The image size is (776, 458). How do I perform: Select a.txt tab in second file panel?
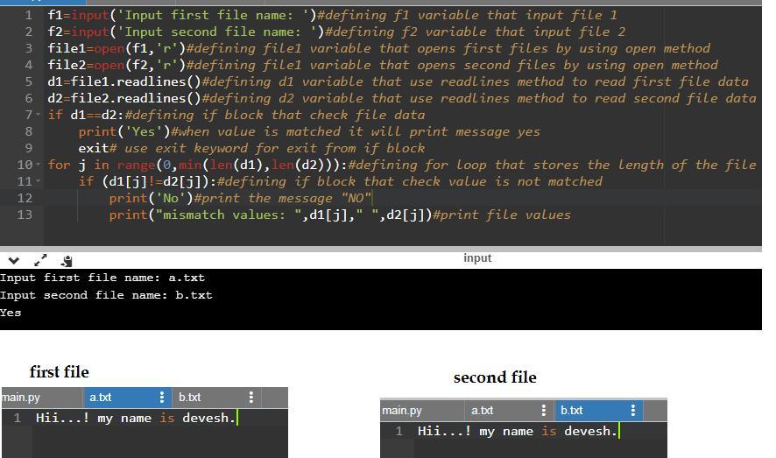tap(482, 410)
